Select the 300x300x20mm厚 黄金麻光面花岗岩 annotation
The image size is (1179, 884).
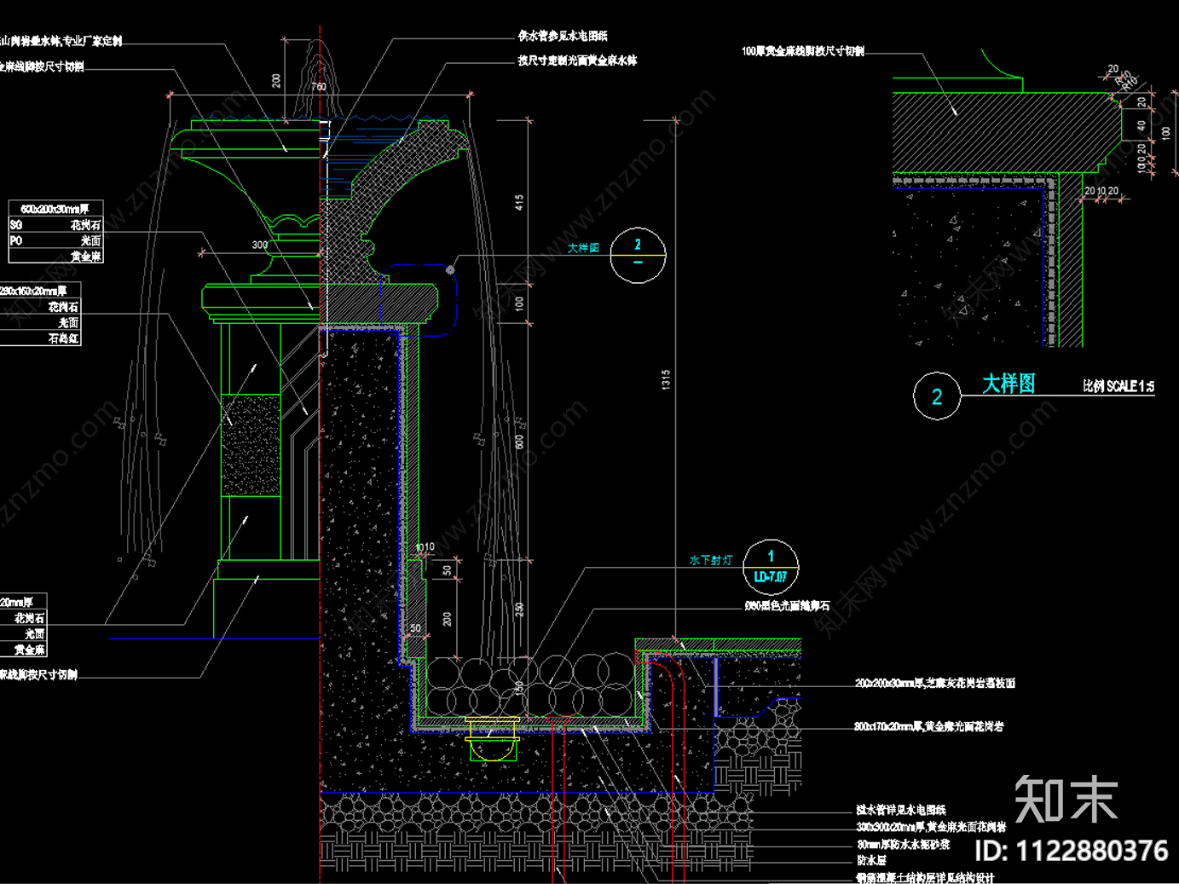pos(931,827)
